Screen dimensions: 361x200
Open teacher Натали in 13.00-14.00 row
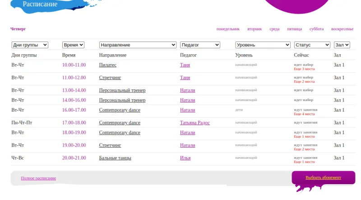point(187,90)
